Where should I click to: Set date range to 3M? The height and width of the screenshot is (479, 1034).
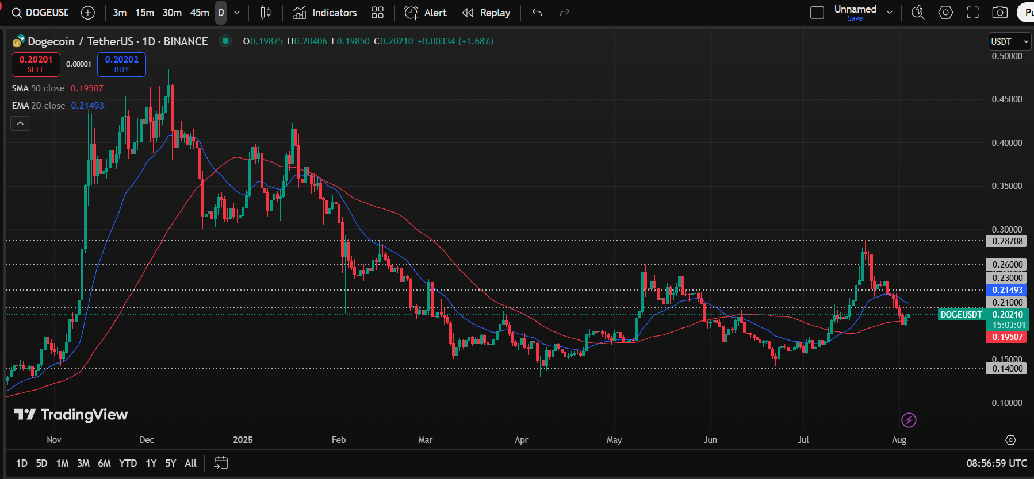point(83,463)
